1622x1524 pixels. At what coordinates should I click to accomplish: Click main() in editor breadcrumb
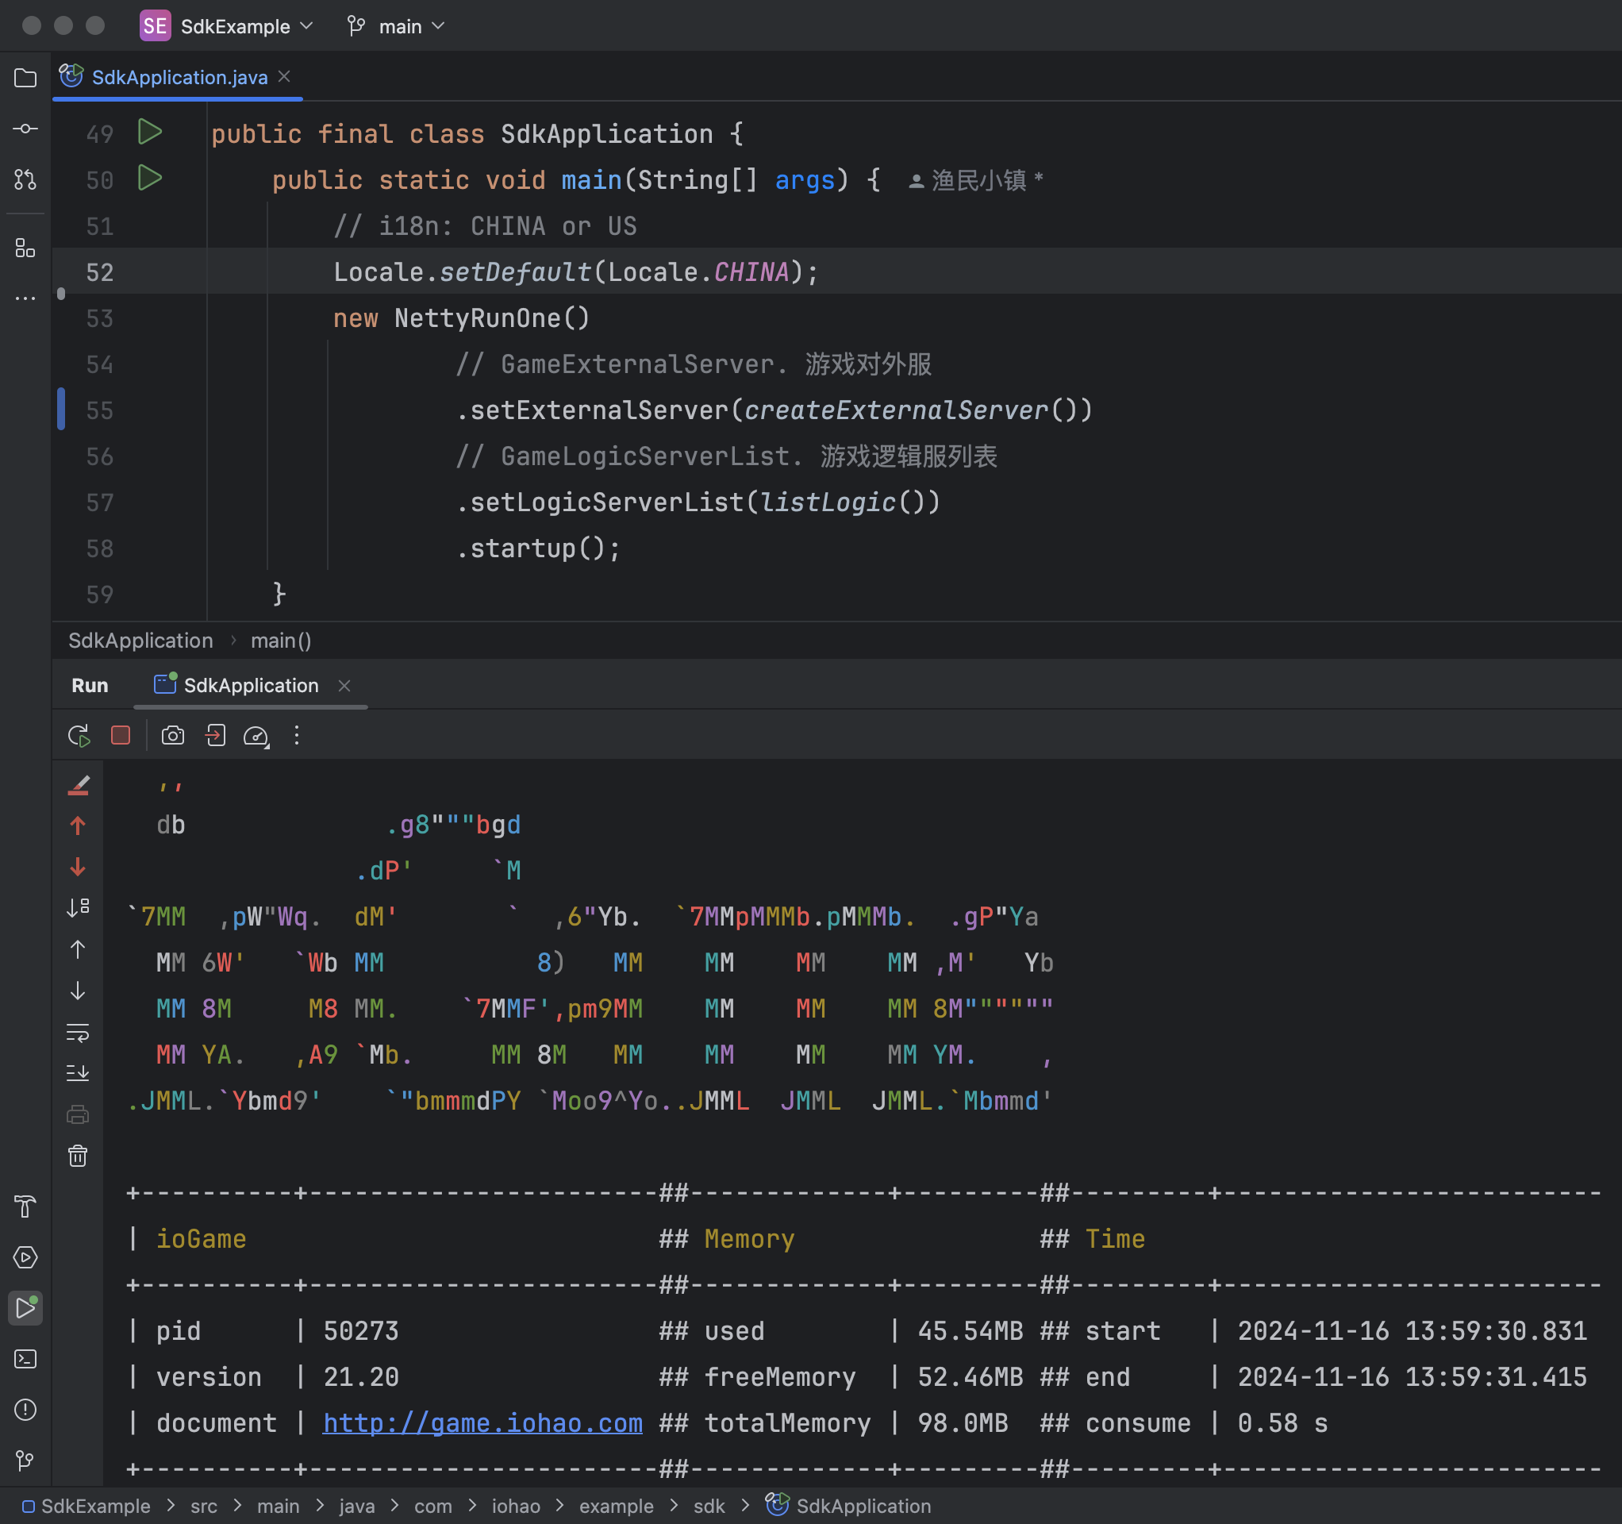pyautogui.click(x=281, y=641)
